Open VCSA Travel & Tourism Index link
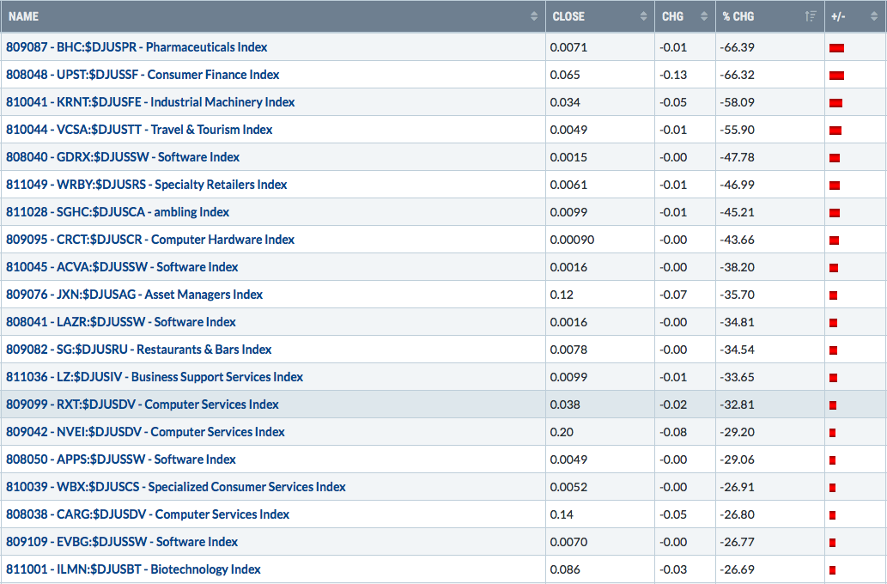Viewport: 887px width, 584px height. click(139, 130)
